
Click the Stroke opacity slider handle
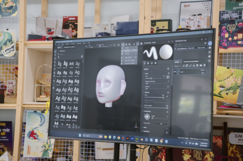coord(167,108)
